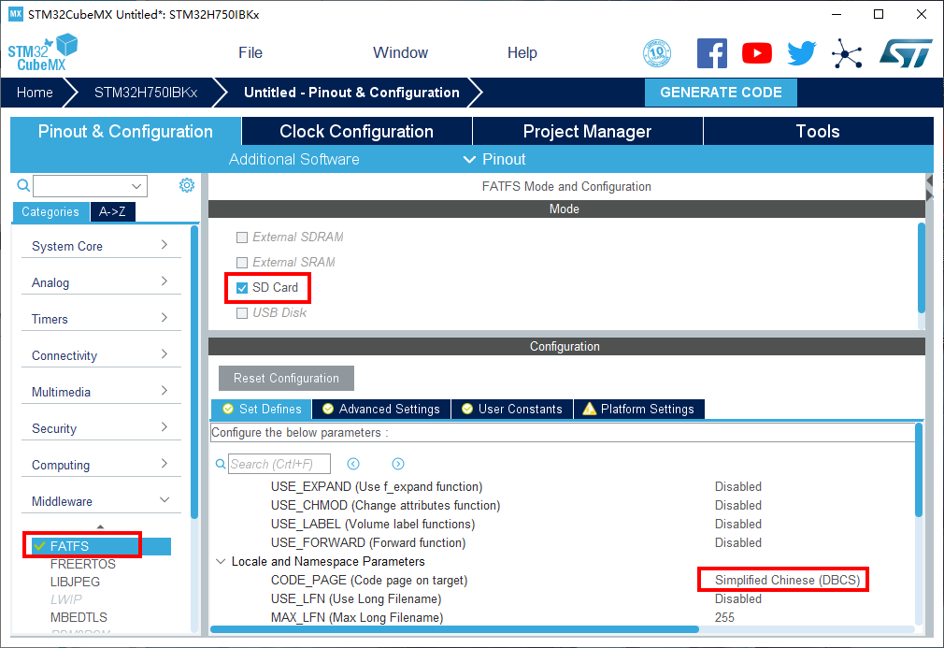Click the ST logo icon
This screenshot has width=944, height=648.
905,53
